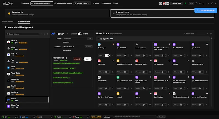219x119 pixels.
Task: Remove Gemini 2.0 Flash Exp Image Generation tag
Action: (x=80, y=63)
